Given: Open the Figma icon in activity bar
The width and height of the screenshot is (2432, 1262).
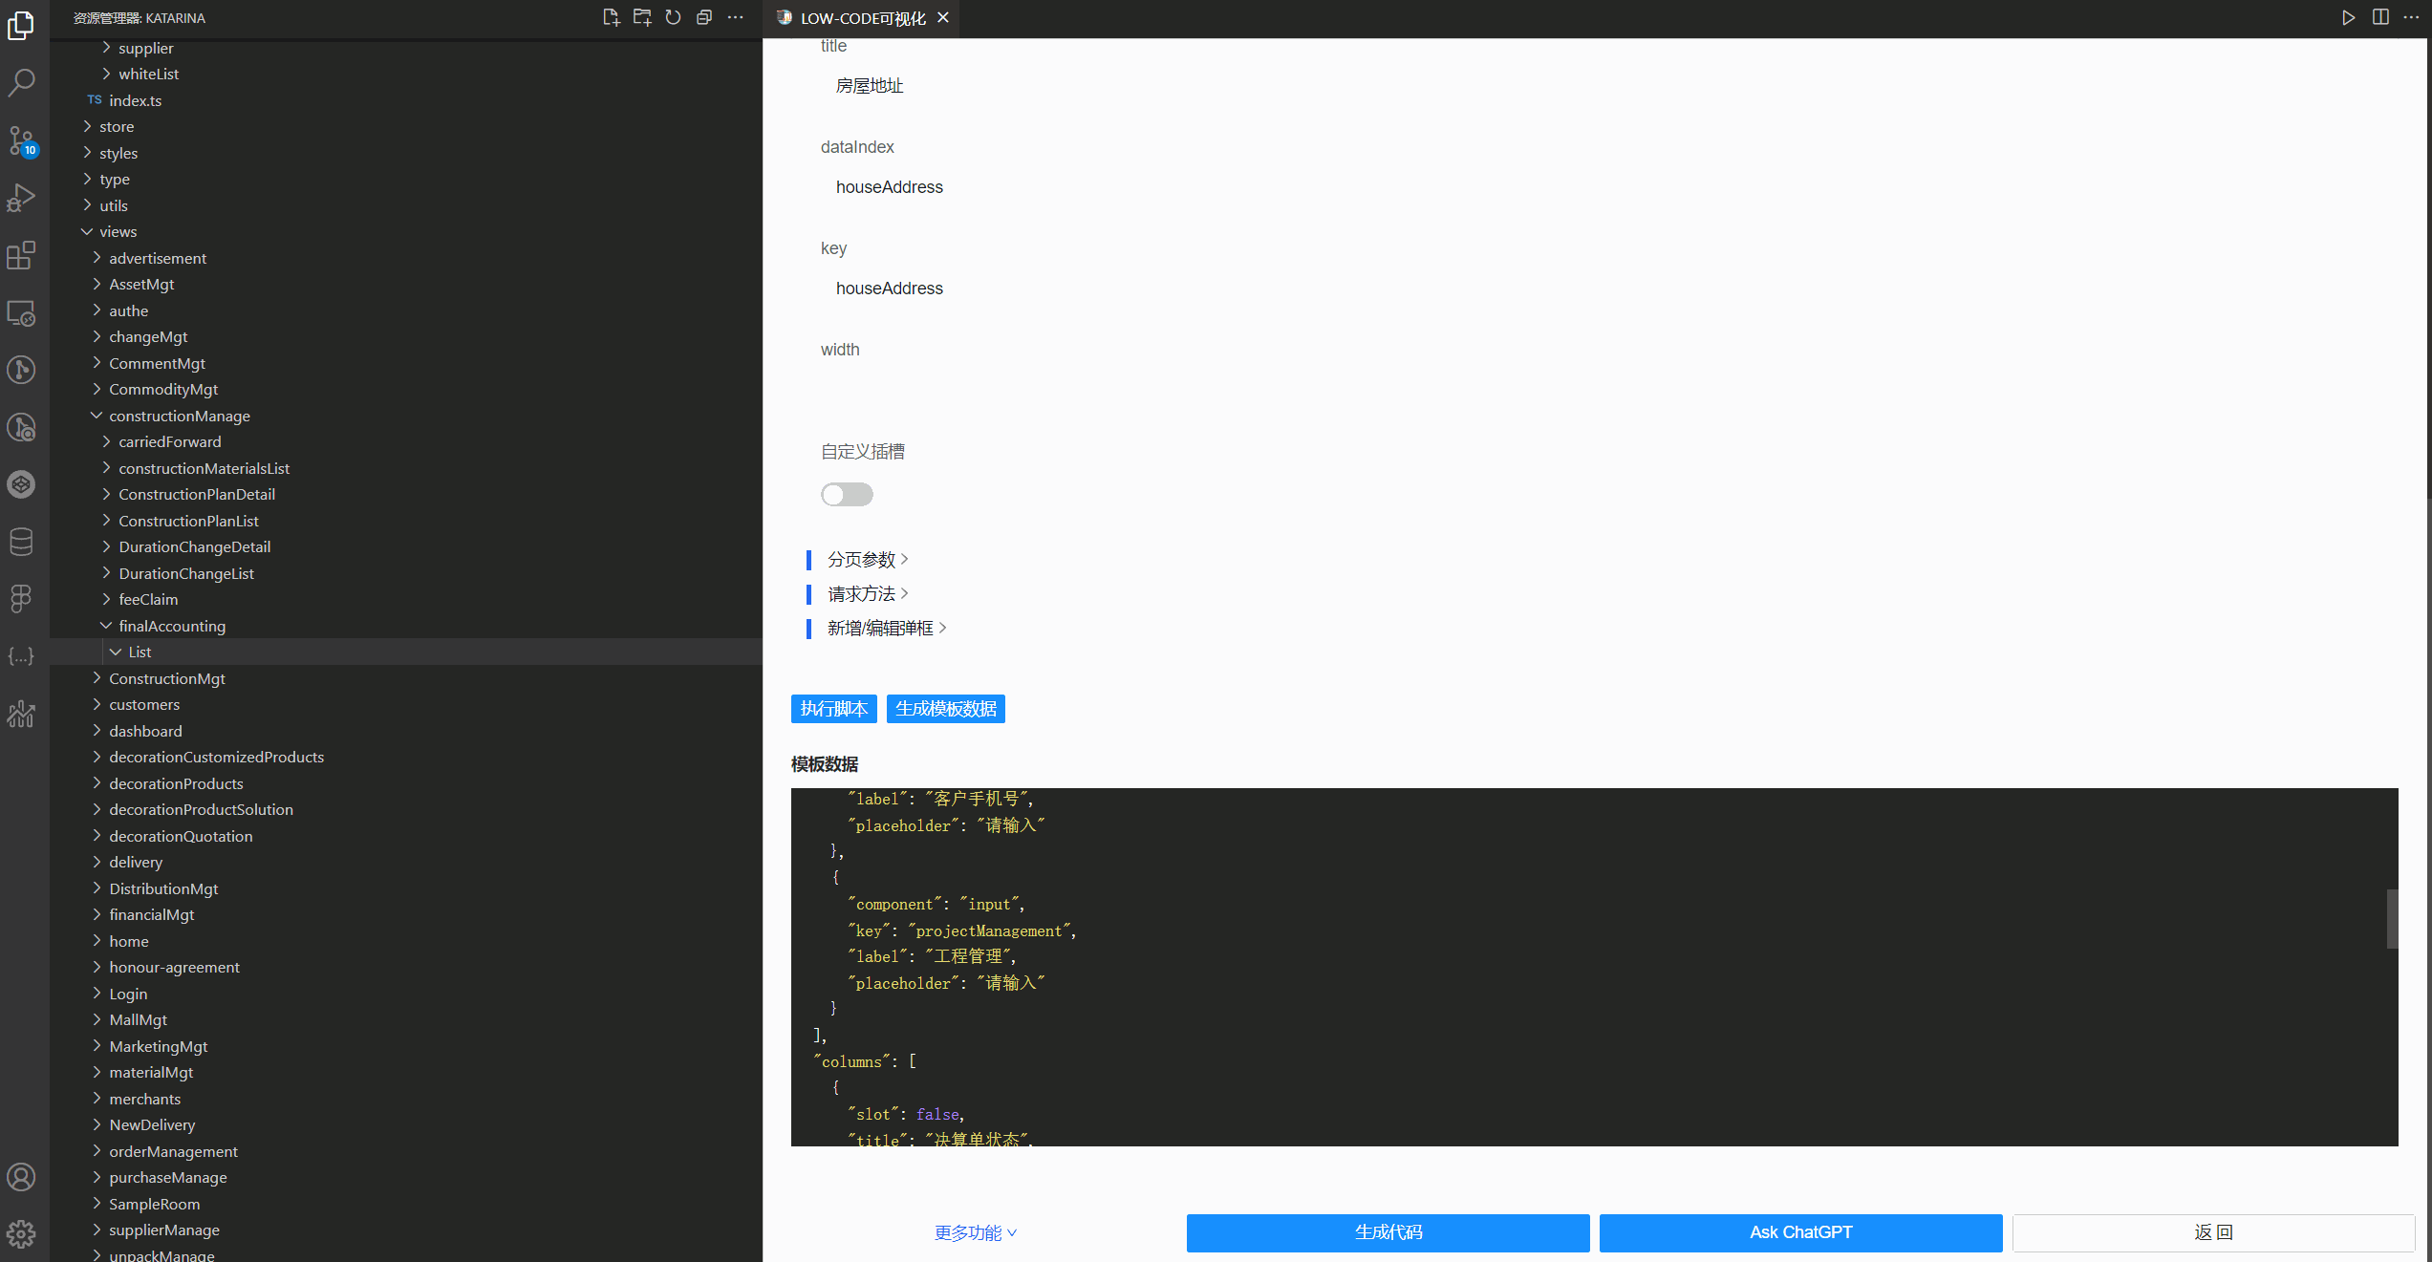Looking at the screenshot, I should pos(21,599).
